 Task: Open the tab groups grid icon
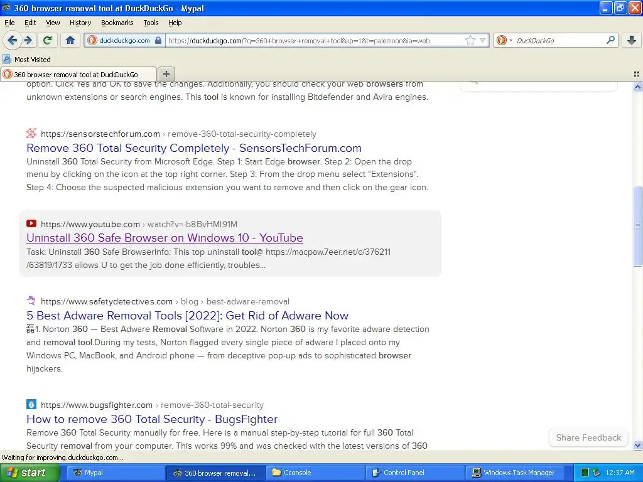(x=637, y=74)
